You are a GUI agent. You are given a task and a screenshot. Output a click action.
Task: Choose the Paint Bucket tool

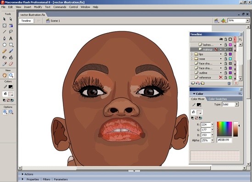click(x=11, y=57)
